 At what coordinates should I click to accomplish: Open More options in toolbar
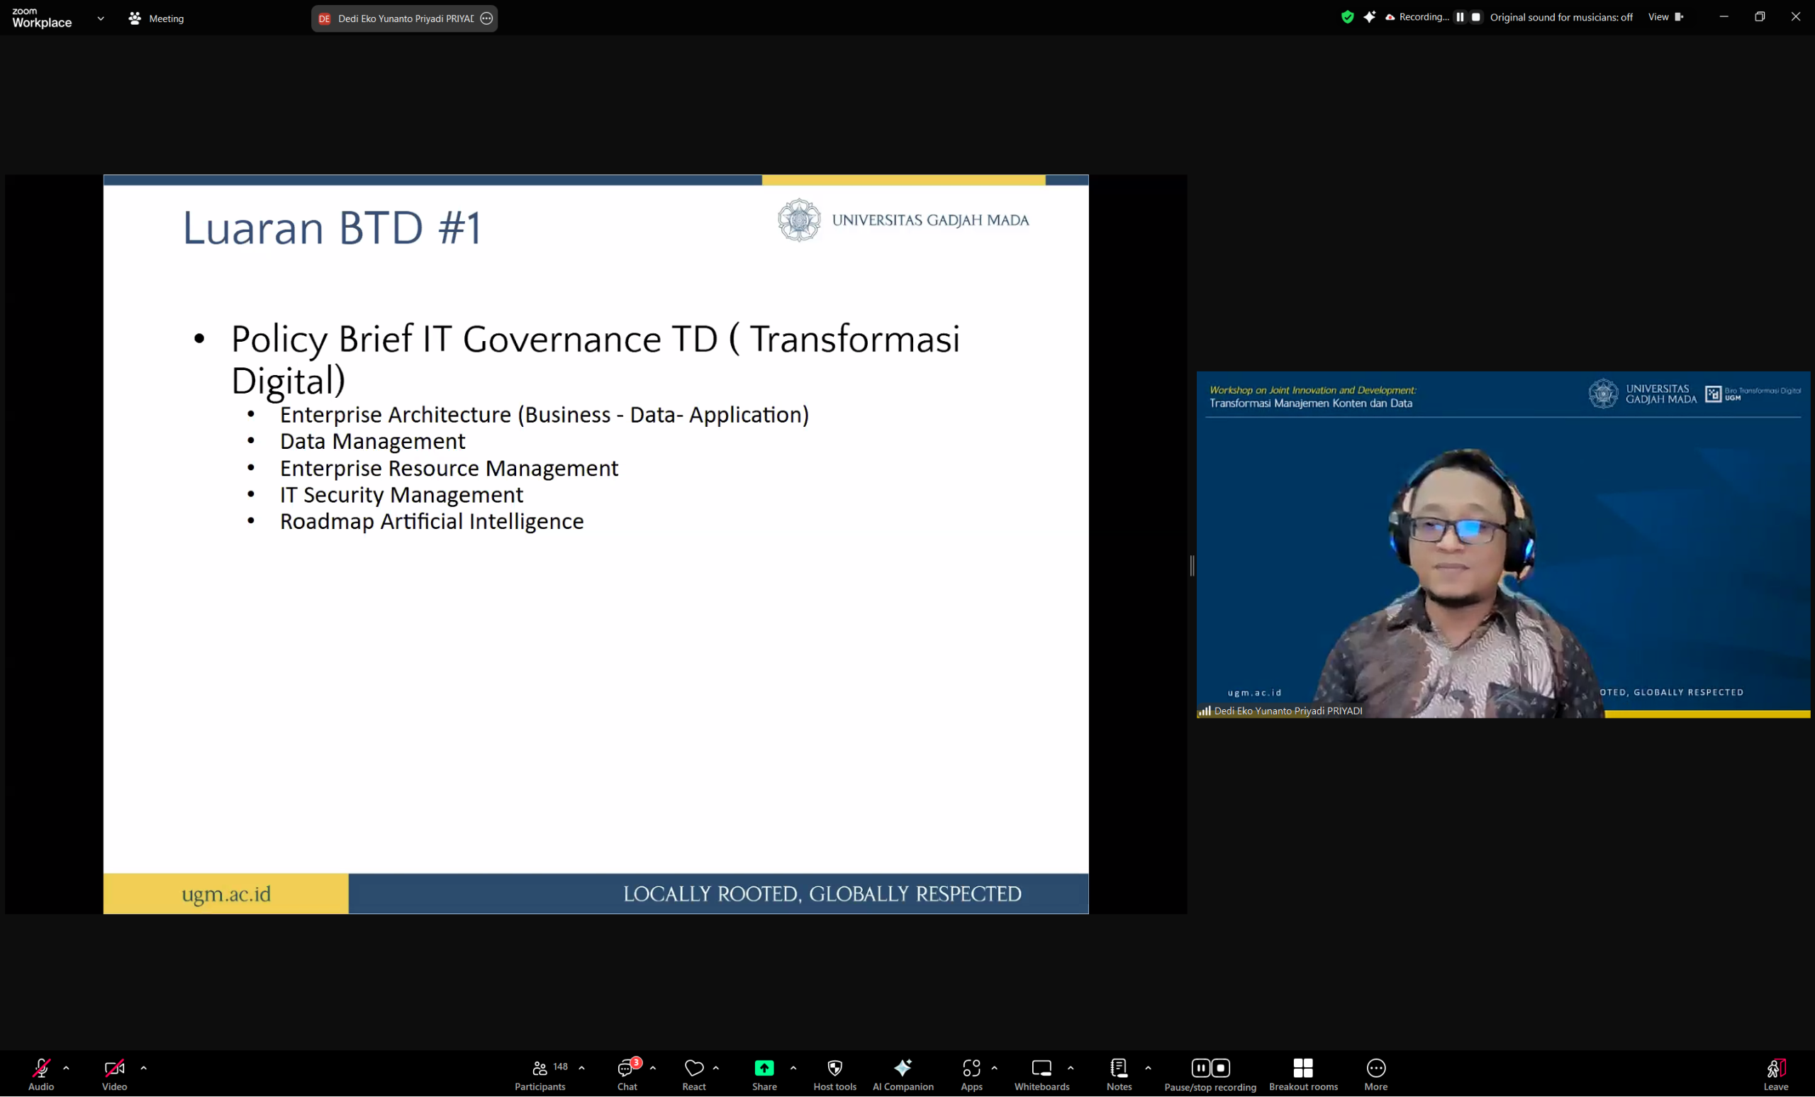pos(1375,1074)
